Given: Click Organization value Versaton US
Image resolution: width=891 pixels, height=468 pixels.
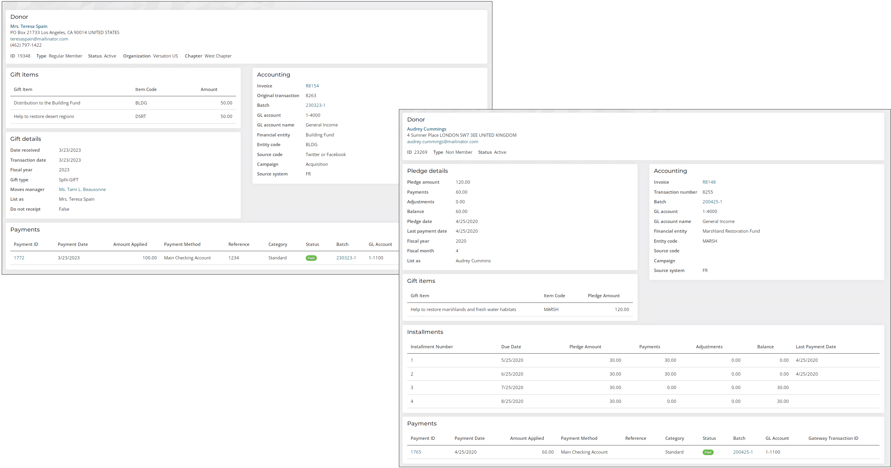Looking at the screenshot, I should click(165, 56).
